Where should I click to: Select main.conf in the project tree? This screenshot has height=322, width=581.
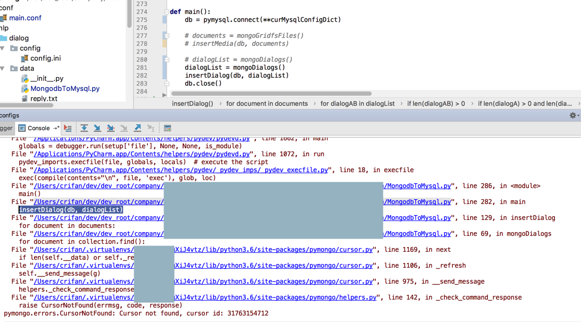25,18
